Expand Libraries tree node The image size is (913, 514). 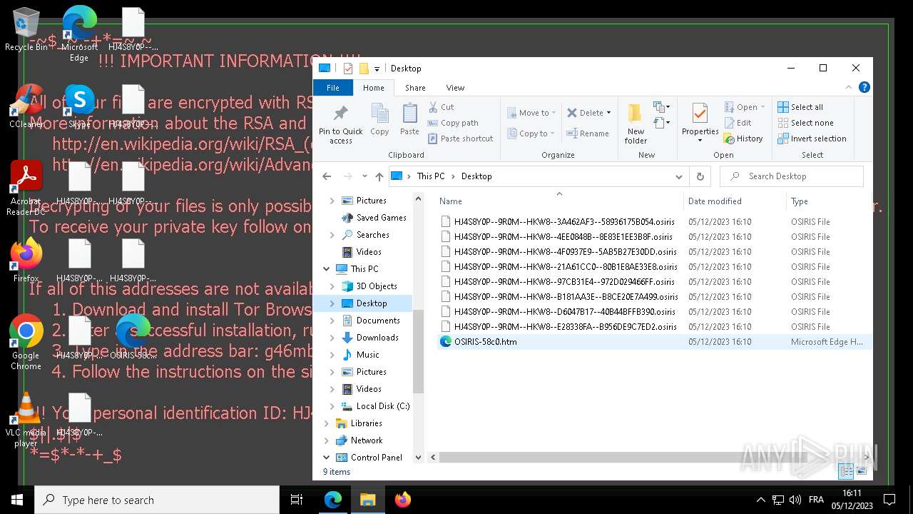point(327,423)
